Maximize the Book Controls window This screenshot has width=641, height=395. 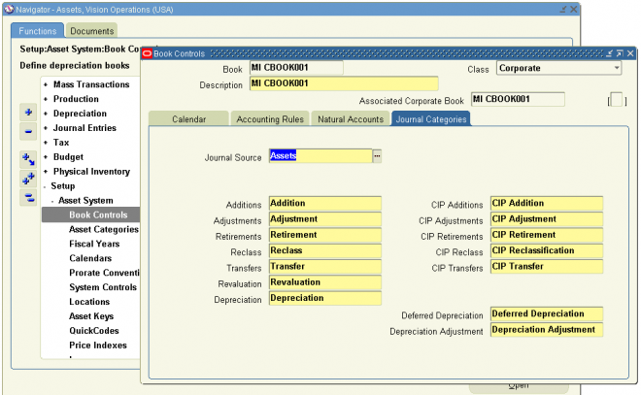[620, 53]
